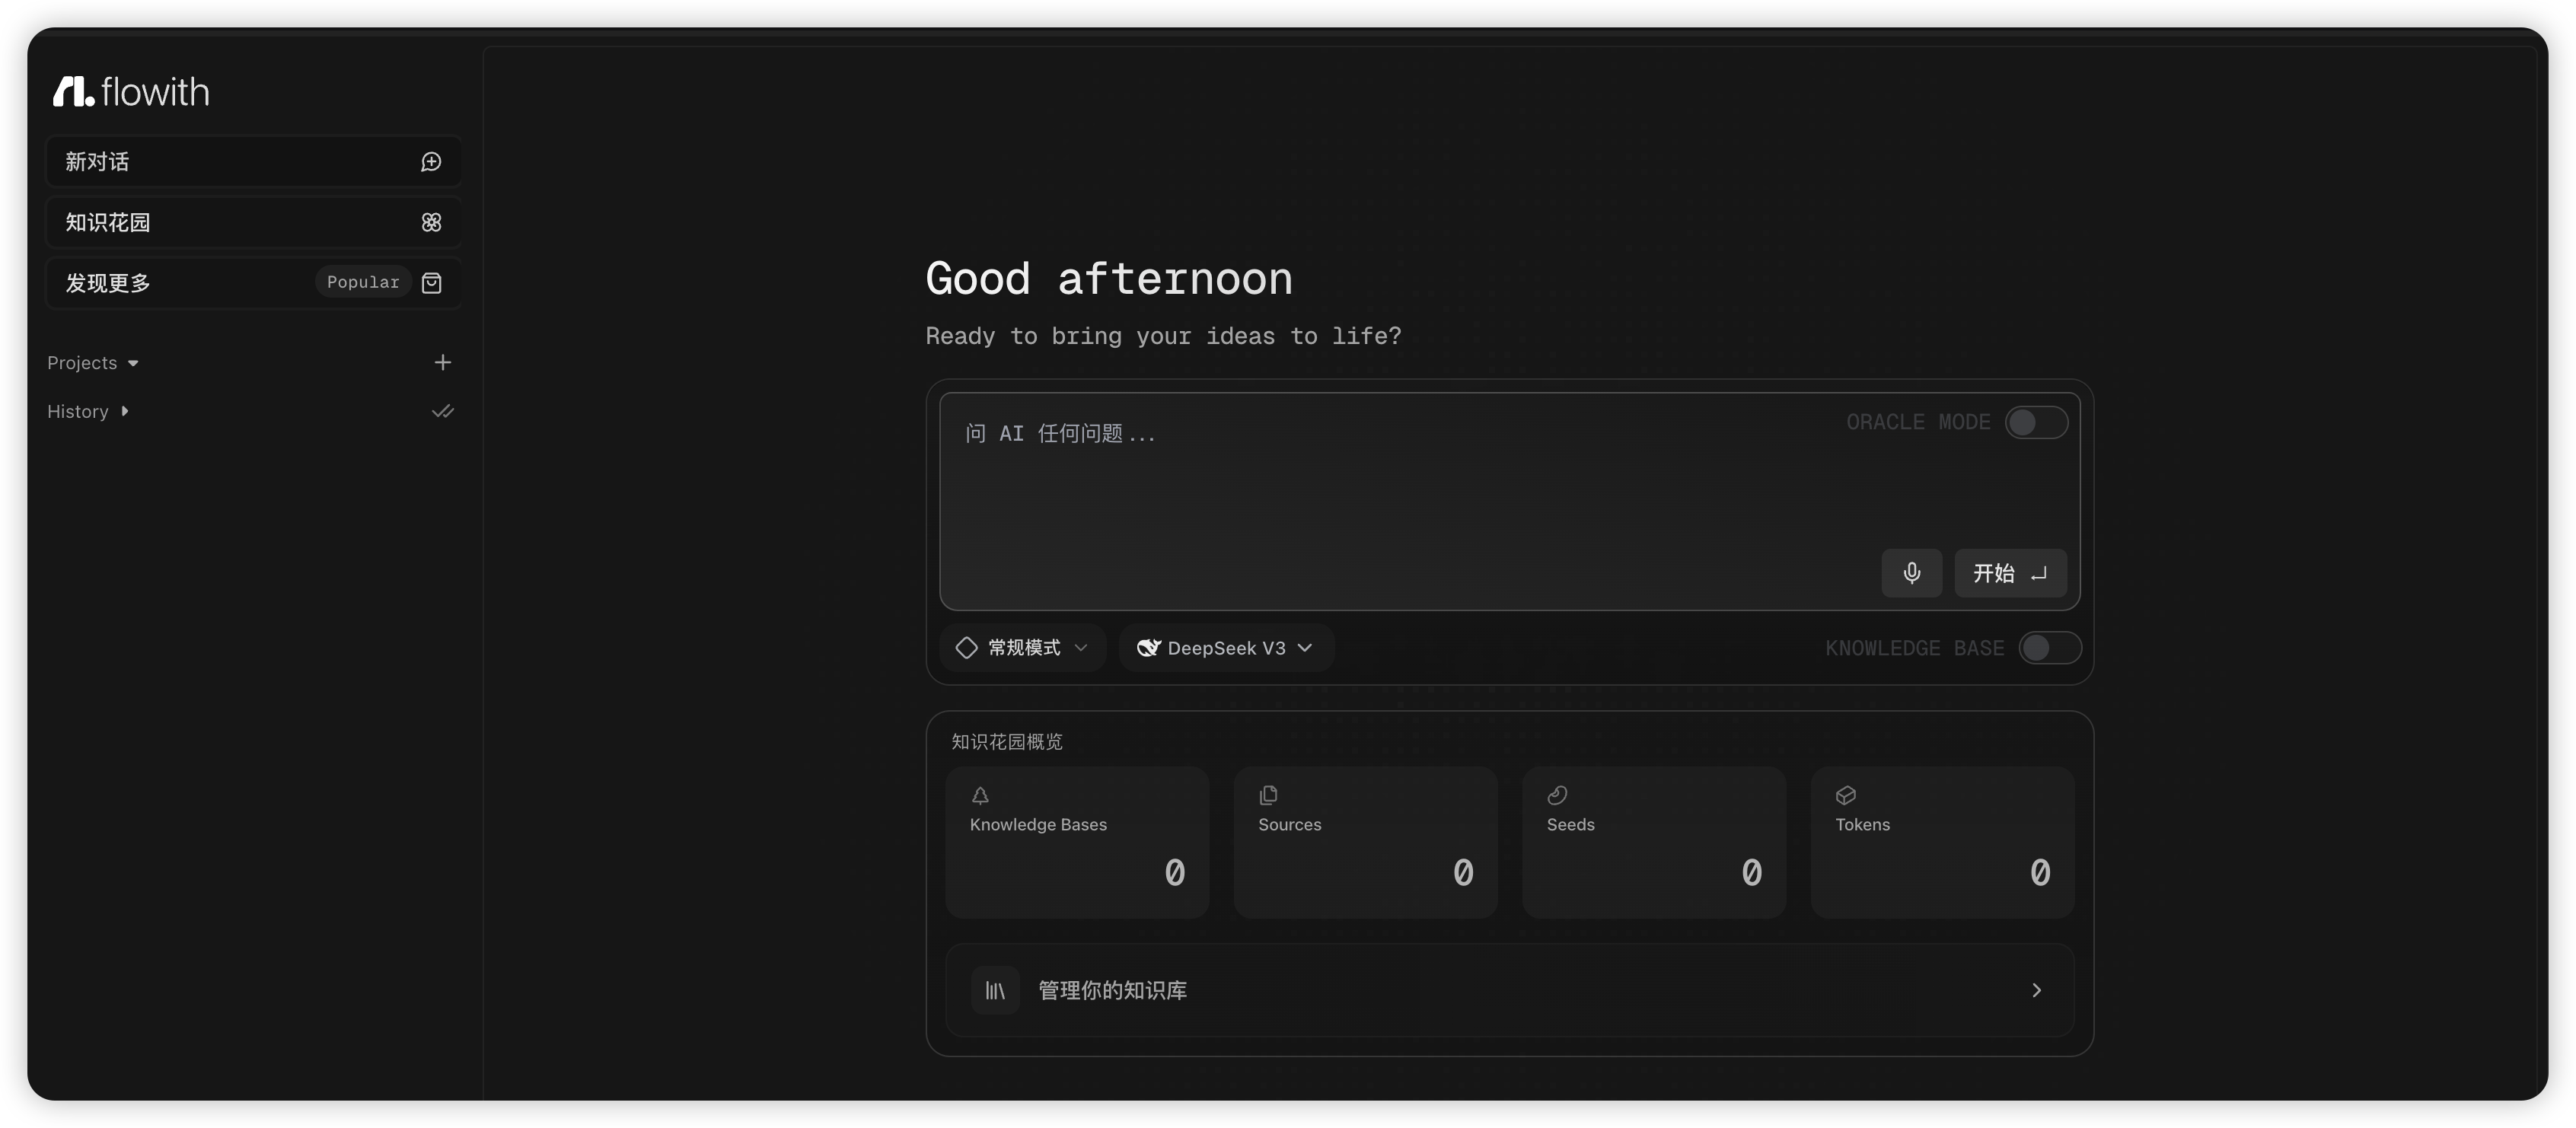Click the Sources card document icon
The width and height of the screenshot is (2576, 1128).
click(1268, 795)
